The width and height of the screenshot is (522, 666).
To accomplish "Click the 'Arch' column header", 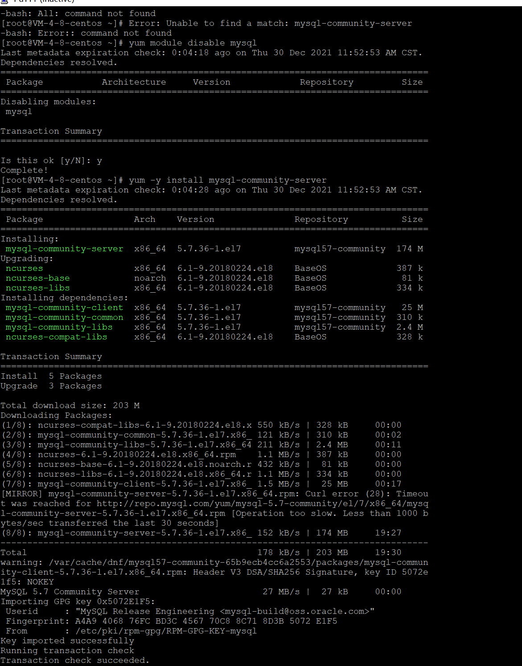I will click(x=144, y=220).
